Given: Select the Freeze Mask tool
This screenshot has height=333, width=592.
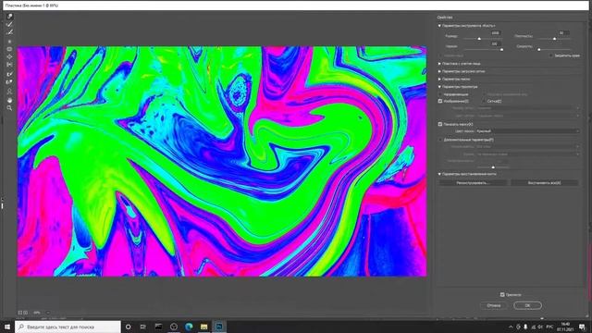Looking at the screenshot, I should [x=9, y=74].
